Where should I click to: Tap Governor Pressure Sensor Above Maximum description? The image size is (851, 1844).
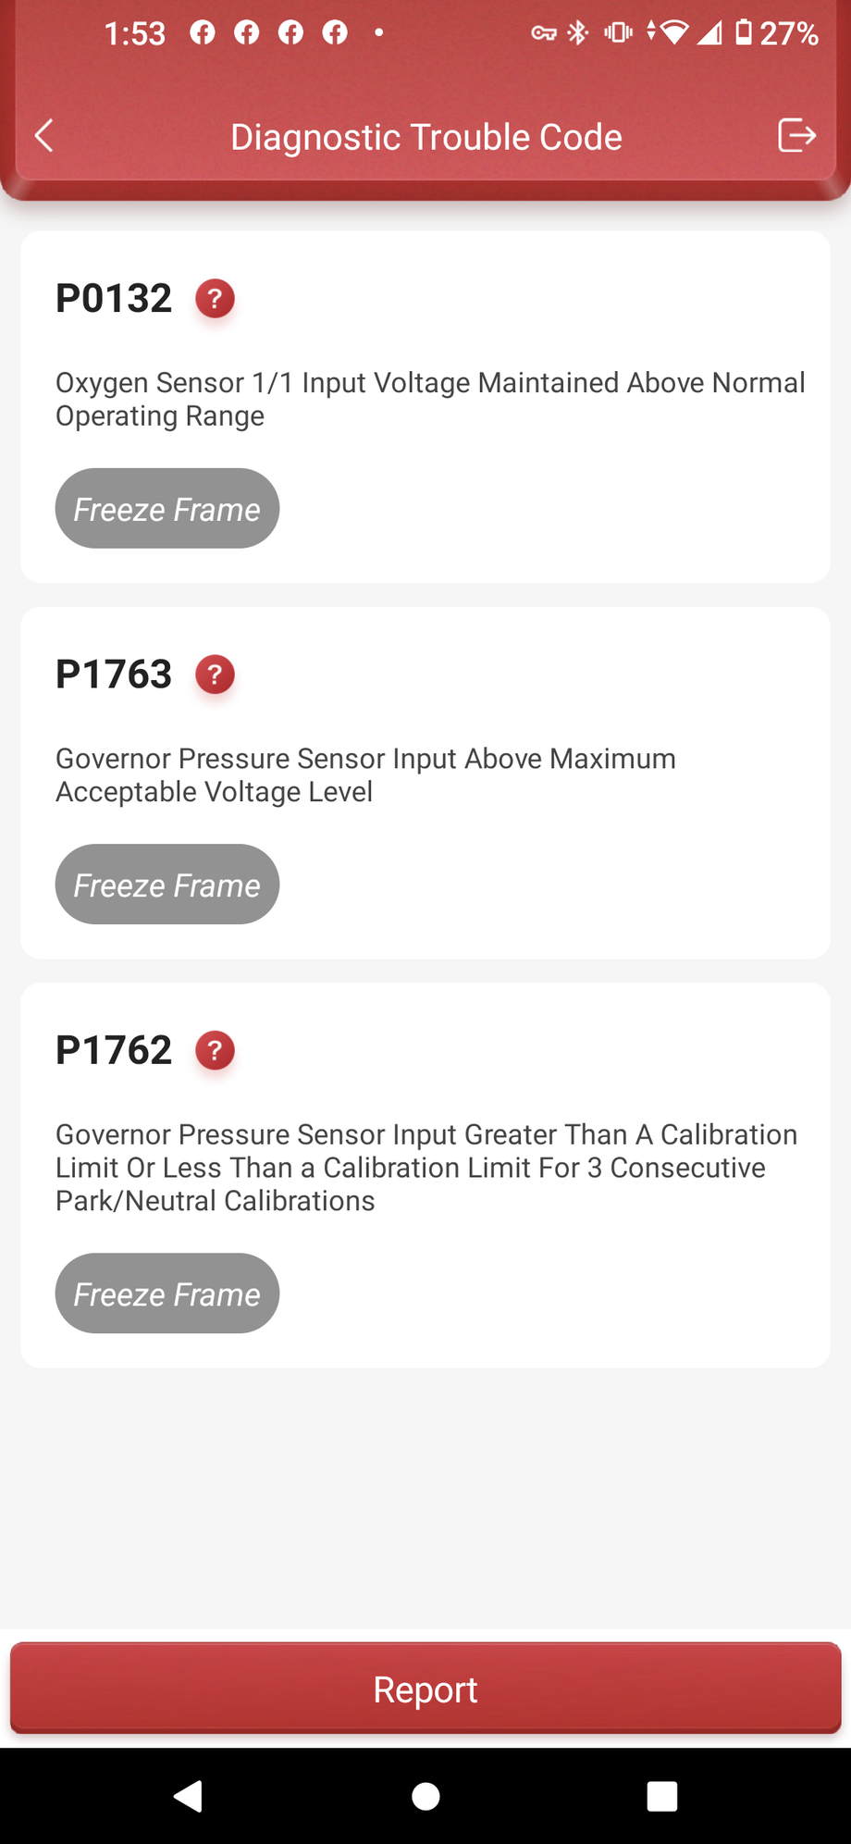[x=365, y=774]
